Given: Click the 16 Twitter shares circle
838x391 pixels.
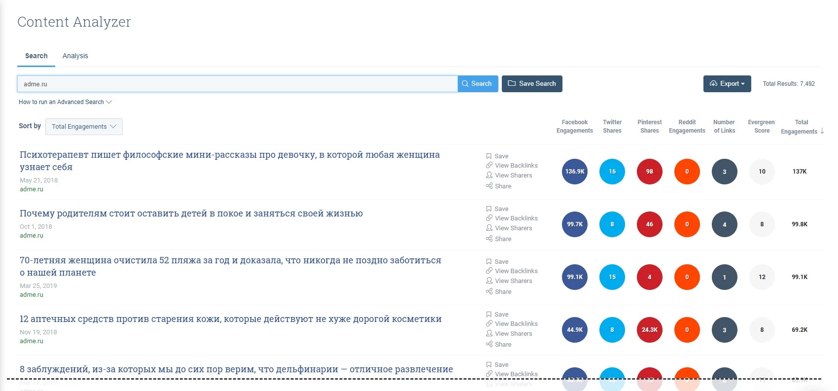Looking at the screenshot, I should point(612,172).
